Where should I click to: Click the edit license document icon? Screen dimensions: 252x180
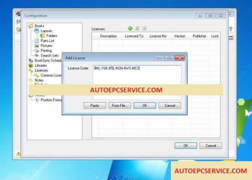pos(144,29)
